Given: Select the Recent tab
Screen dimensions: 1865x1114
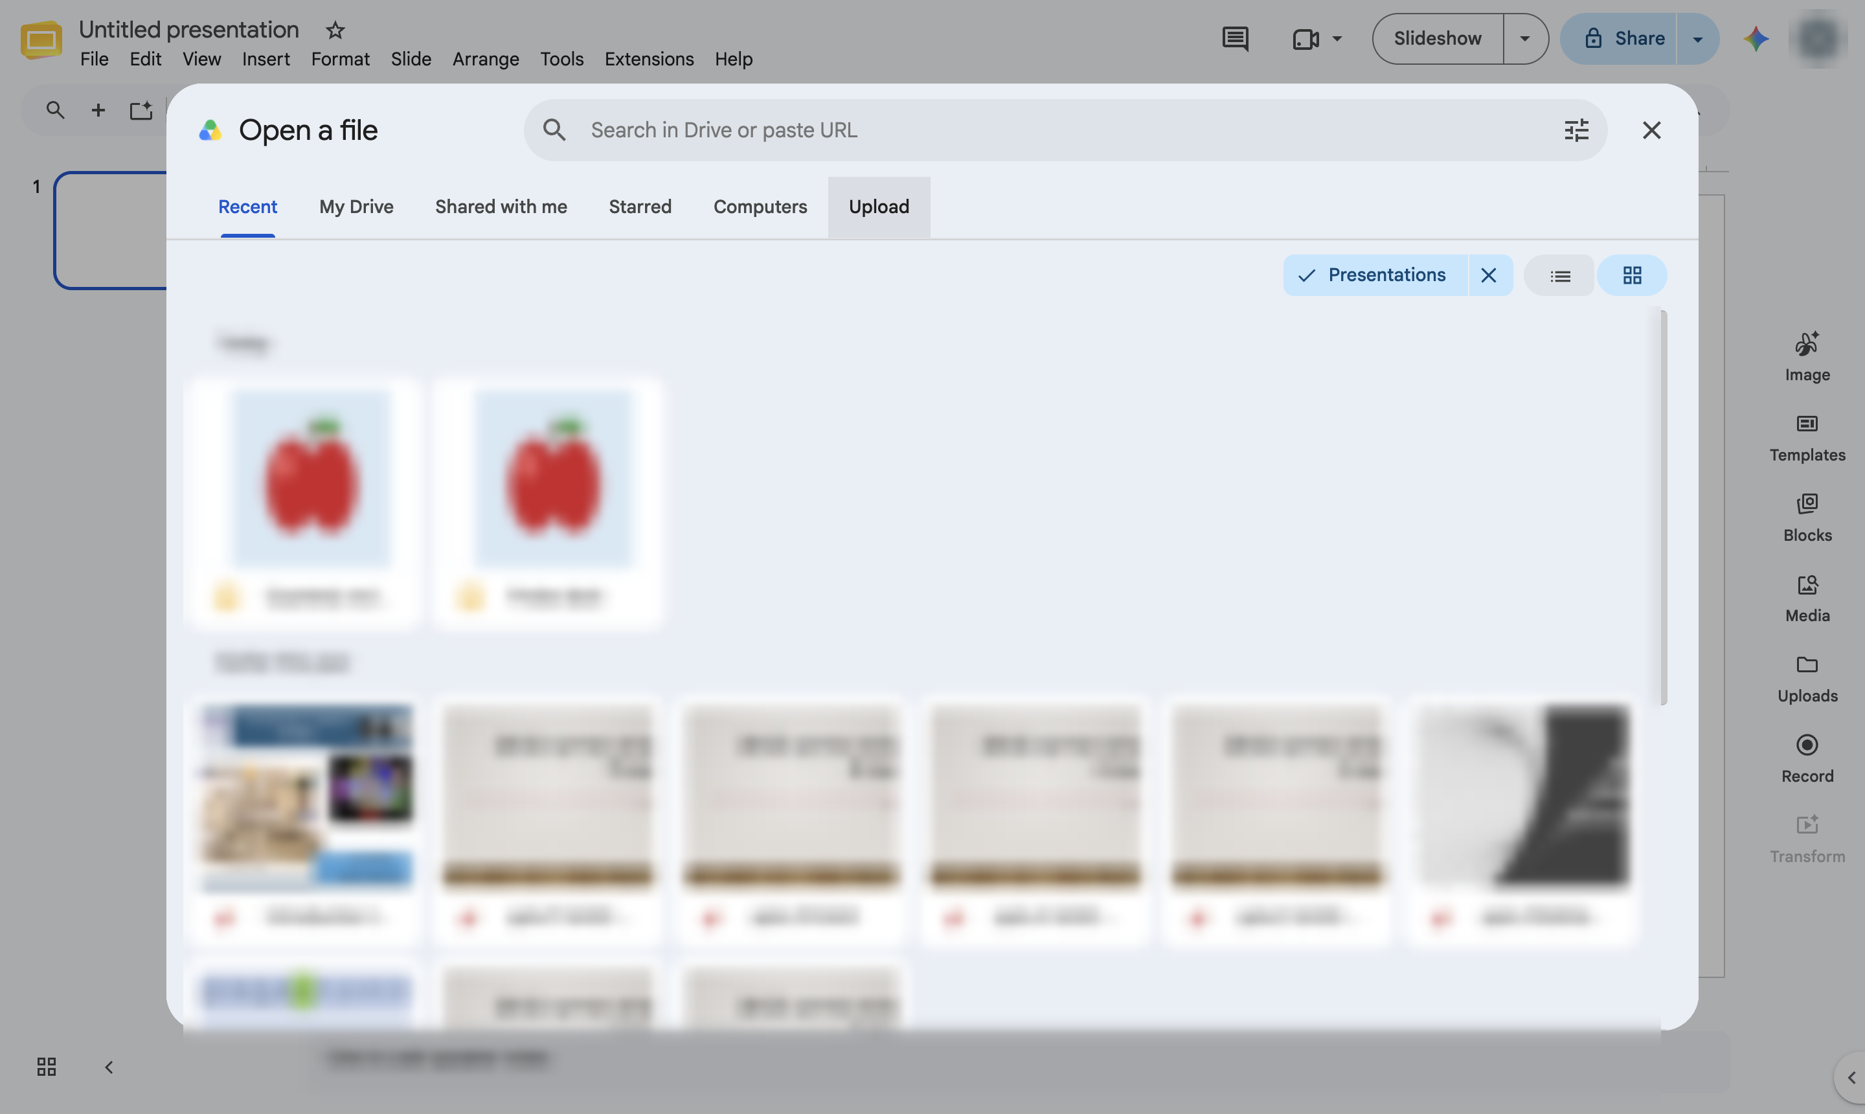Looking at the screenshot, I should (x=247, y=207).
